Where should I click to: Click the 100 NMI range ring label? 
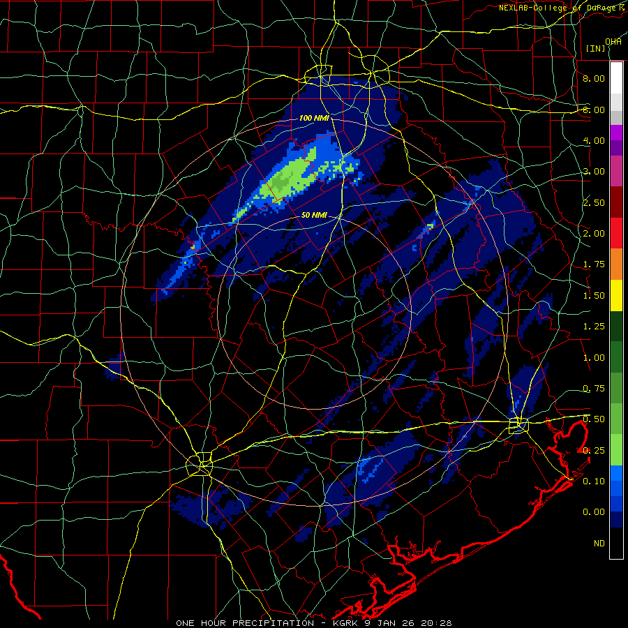coord(315,118)
